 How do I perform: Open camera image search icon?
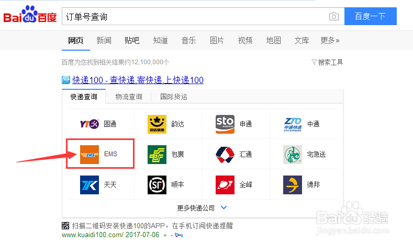pyautogui.click(x=334, y=16)
